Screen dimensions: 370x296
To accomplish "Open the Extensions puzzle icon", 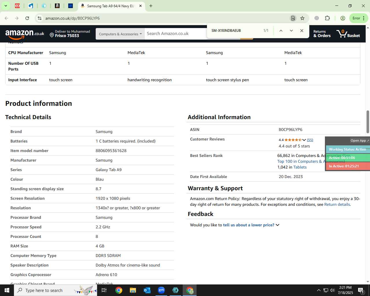I will coord(327,18).
